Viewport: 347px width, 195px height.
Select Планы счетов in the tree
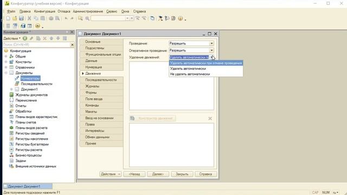25,122
